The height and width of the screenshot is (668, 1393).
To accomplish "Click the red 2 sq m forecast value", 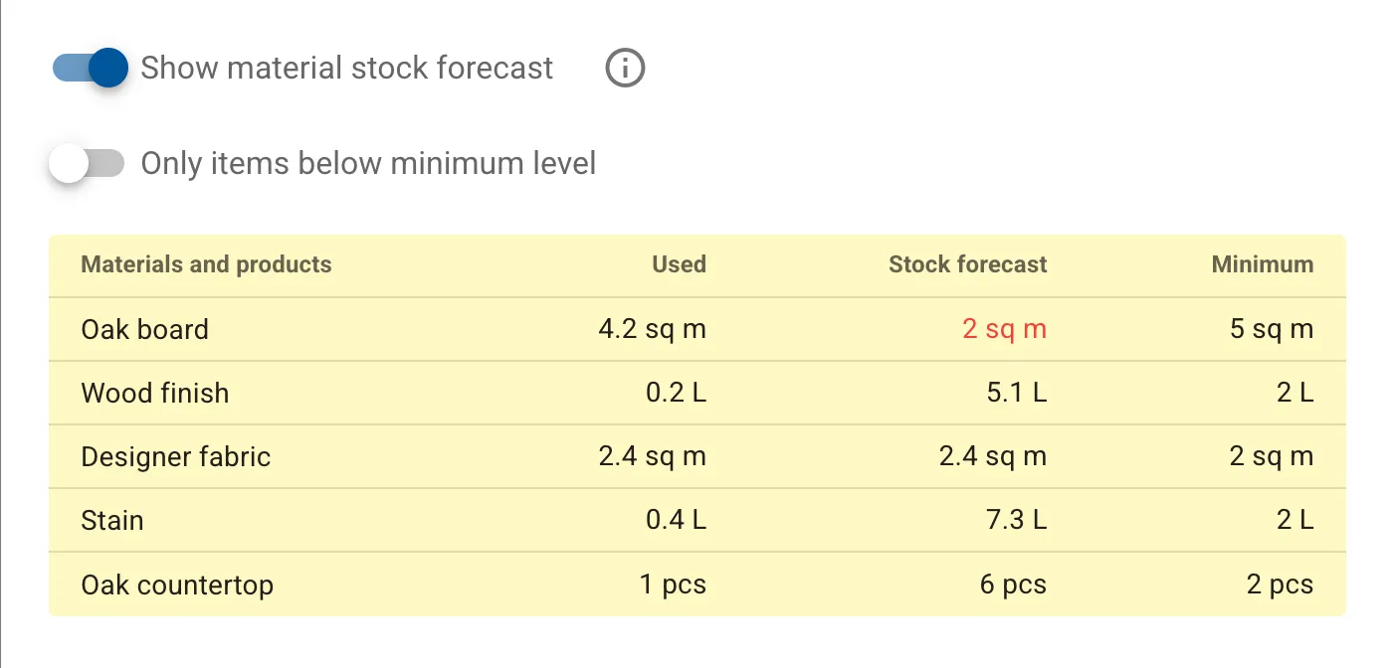I will (x=1005, y=329).
